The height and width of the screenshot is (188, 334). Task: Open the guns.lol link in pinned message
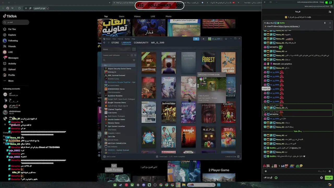pos(289,26)
